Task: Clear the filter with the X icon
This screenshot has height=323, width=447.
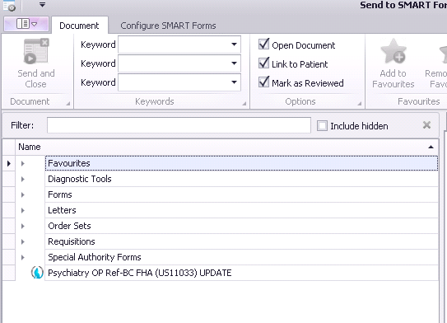Action: tap(426, 125)
